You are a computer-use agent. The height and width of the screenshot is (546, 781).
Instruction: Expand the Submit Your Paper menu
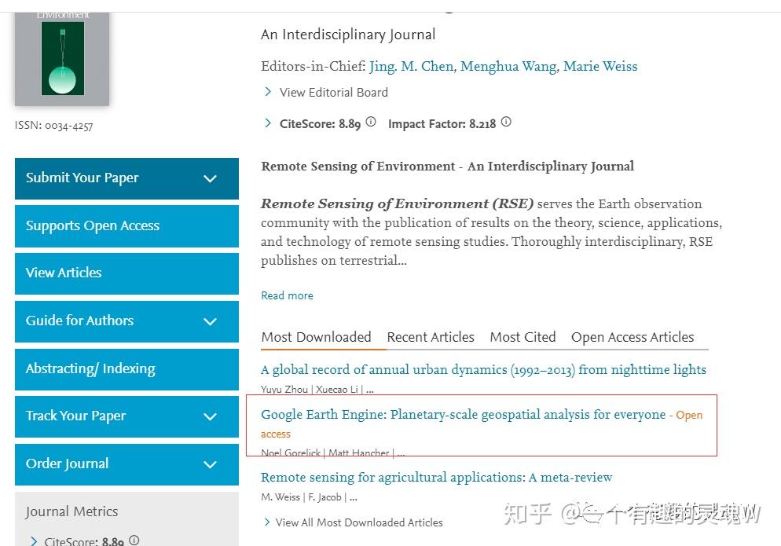click(x=211, y=178)
